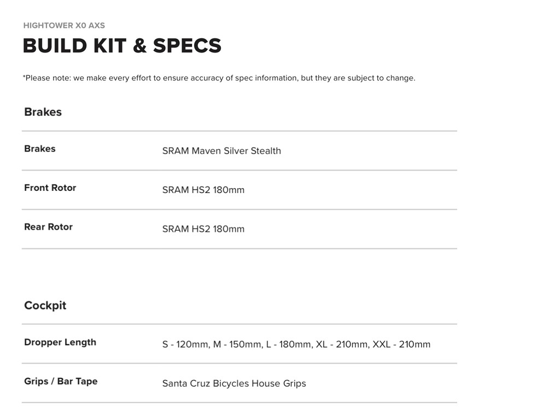Select the Rear Rotor SRAM HS2 180mm value

(203, 229)
